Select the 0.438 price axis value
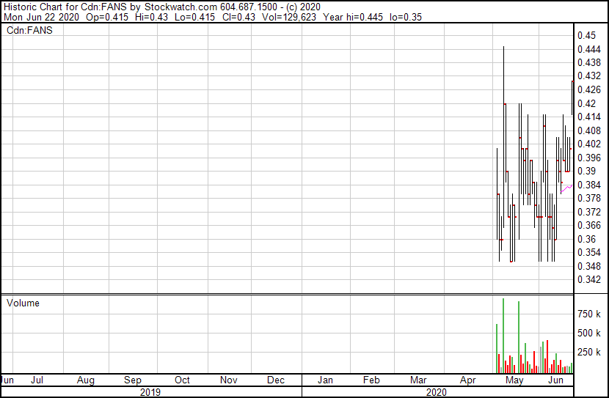This screenshot has height=398, width=609. pyautogui.click(x=589, y=62)
